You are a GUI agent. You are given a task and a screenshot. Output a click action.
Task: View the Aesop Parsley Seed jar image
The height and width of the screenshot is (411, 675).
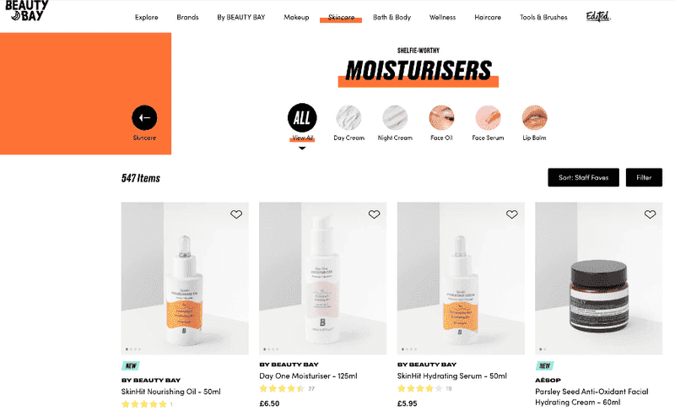tap(599, 279)
